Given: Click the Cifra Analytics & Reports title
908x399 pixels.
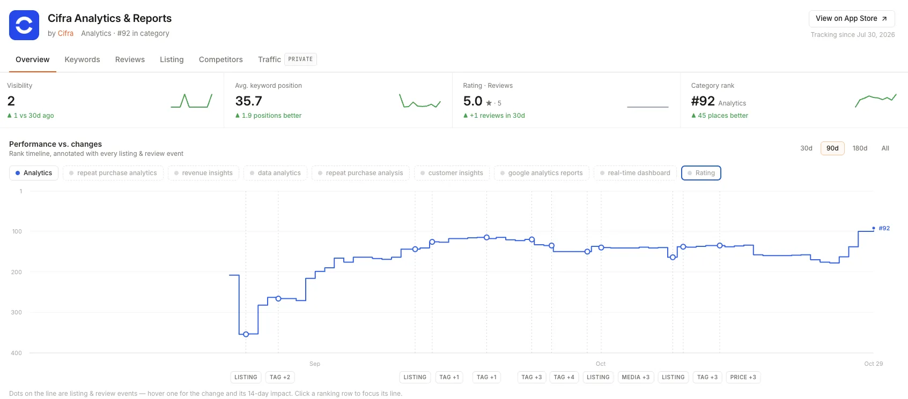Looking at the screenshot, I should coord(109,18).
